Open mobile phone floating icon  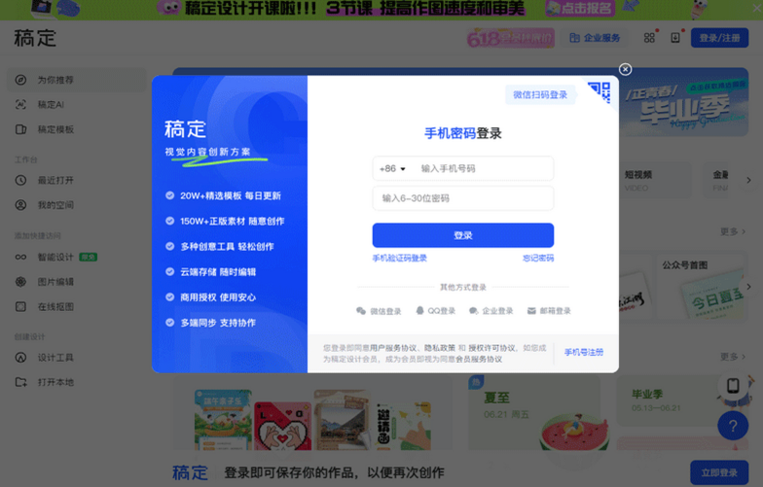click(732, 386)
